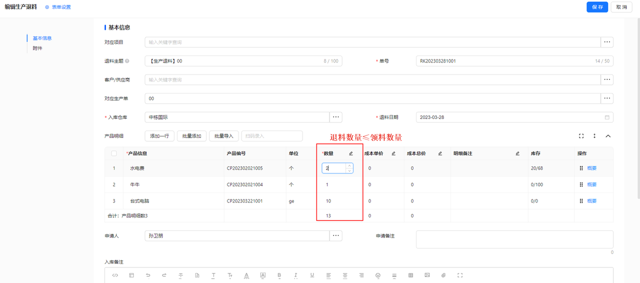The height and width of the screenshot is (283, 640).
Task: Click the 客户/供应商 search field
Action: point(372,79)
